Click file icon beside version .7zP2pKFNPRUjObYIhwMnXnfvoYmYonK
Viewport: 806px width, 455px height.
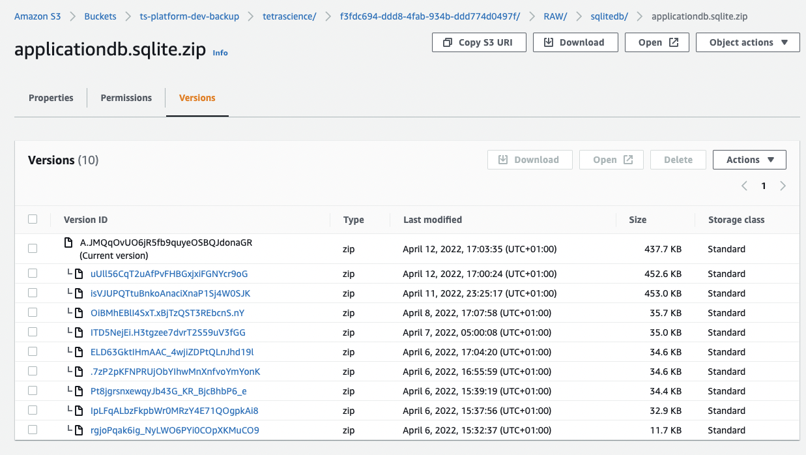point(79,372)
